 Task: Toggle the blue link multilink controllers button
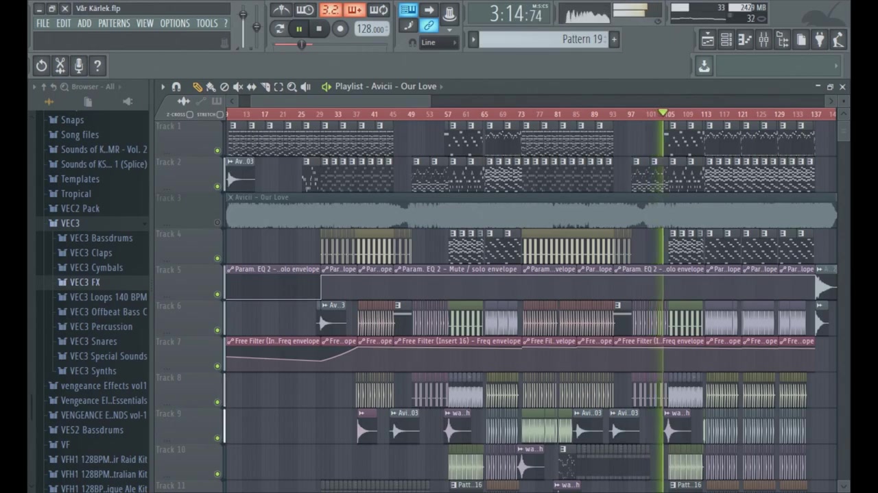[x=429, y=26]
